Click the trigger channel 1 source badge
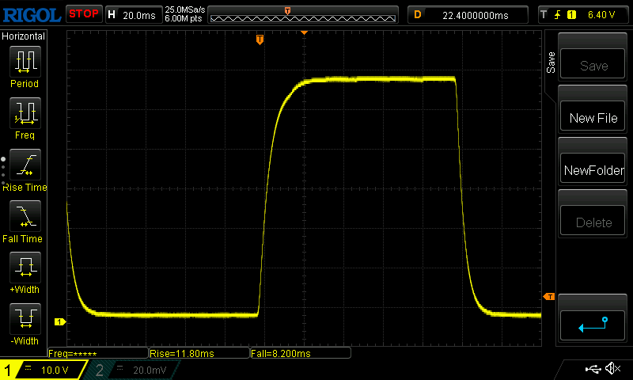633x380 pixels. click(x=571, y=15)
